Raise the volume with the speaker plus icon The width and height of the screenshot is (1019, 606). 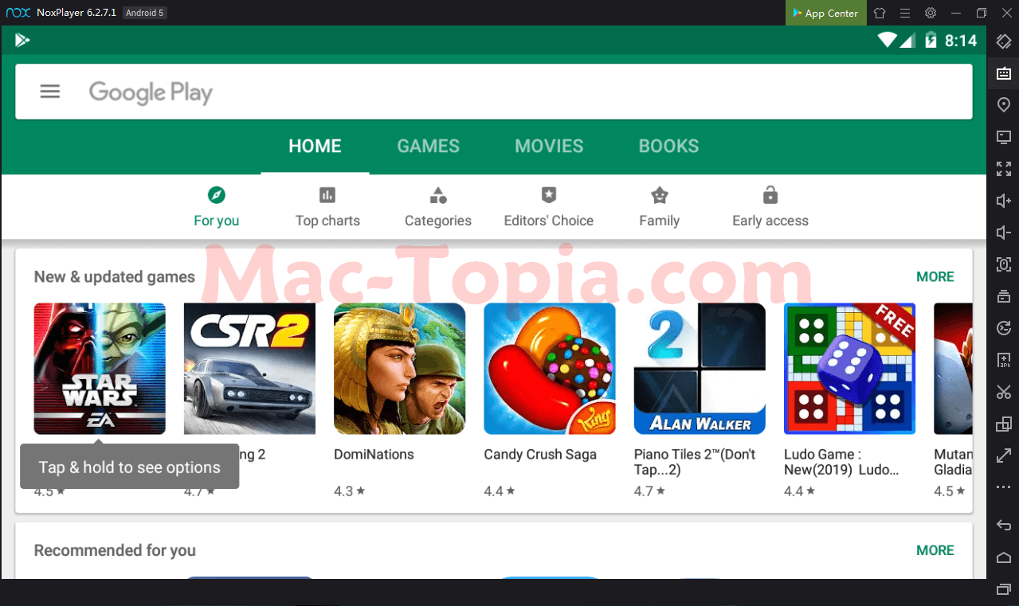click(x=1004, y=201)
